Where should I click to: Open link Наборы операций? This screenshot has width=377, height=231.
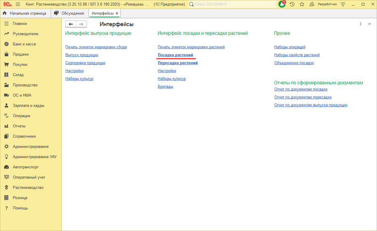tap(290, 47)
